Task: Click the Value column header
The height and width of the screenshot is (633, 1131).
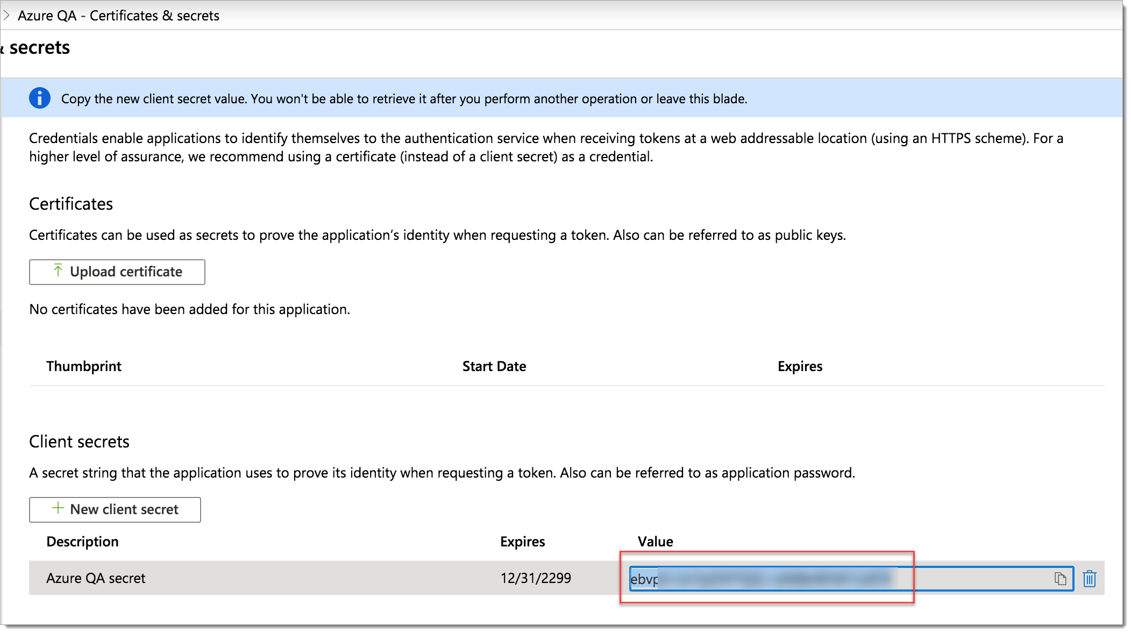Action: coord(655,542)
